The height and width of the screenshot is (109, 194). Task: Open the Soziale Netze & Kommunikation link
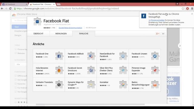pos(70,28)
